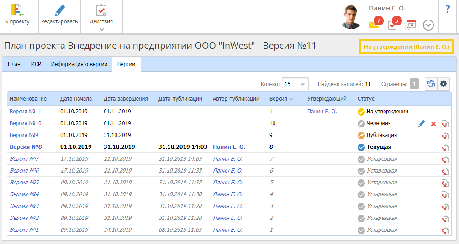The height and width of the screenshot is (244, 459).
Task: Click the 'К проекту' toolbar icon
Action: (17, 15)
